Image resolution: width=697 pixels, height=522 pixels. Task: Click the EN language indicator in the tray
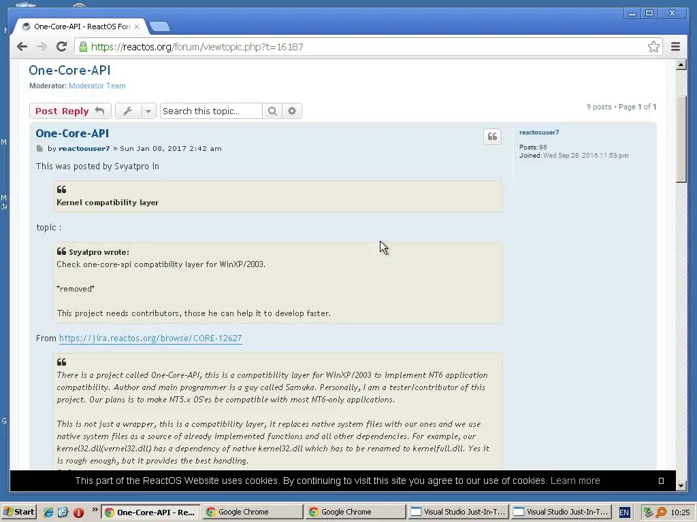pyautogui.click(x=624, y=512)
